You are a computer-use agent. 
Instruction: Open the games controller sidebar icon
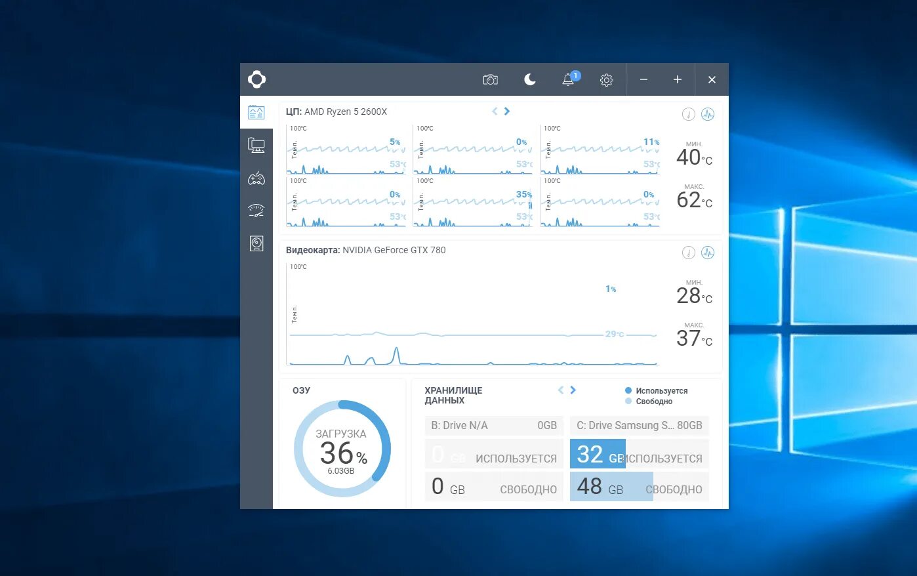[x=256, y=178]
